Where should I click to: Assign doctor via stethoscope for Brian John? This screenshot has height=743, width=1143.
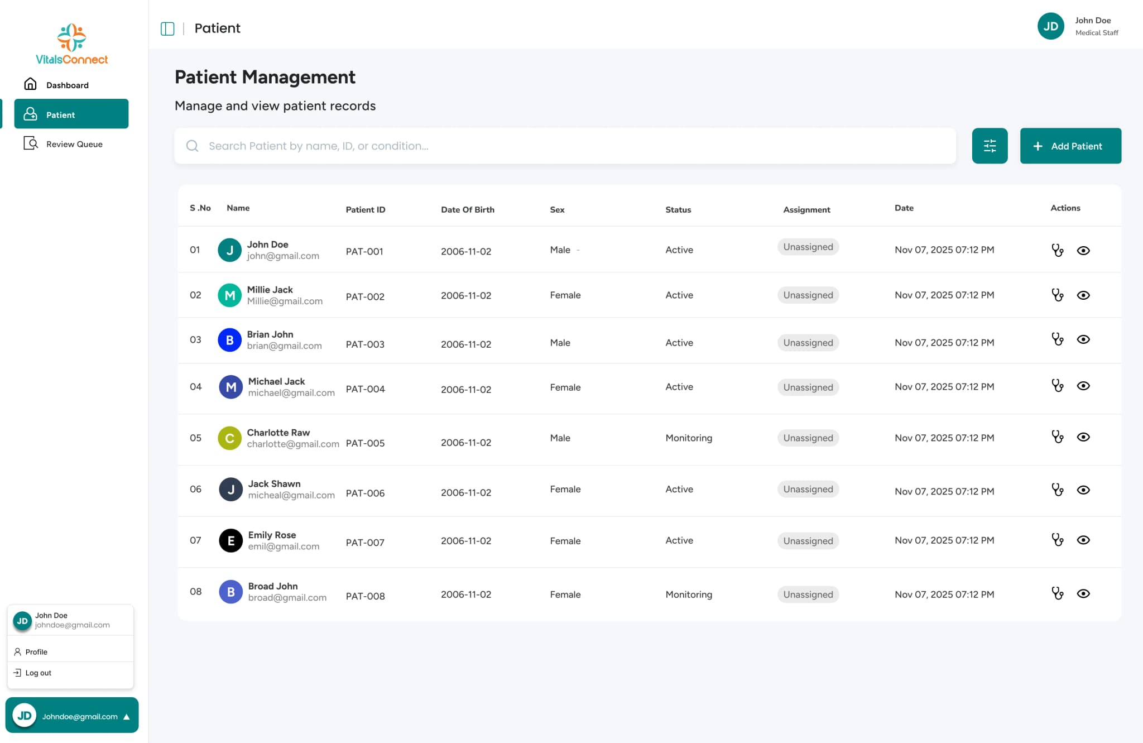(1057, 339)
